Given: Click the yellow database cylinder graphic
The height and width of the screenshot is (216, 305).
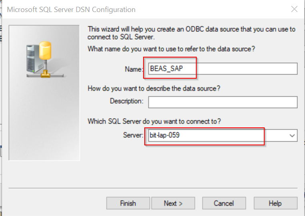Looking at the screenshot, I should coord(45,50).
